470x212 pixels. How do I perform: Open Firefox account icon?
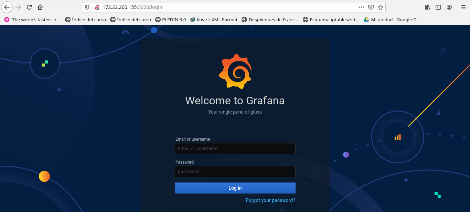449,7
